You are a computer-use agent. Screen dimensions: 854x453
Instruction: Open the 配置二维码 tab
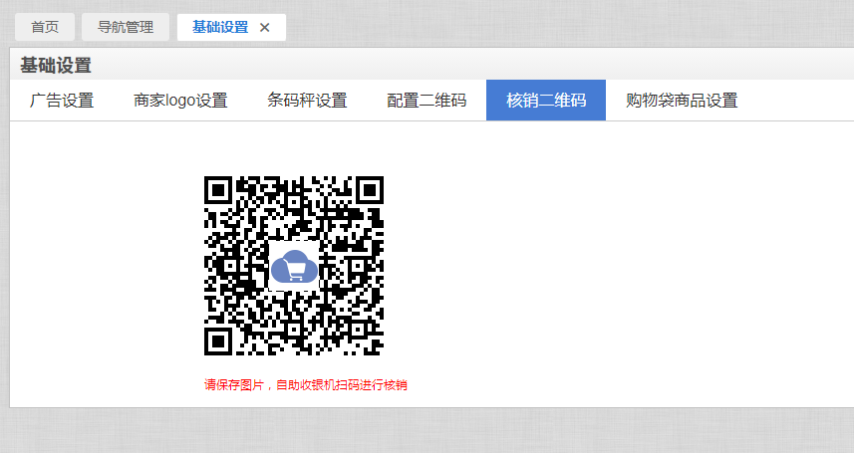point(427,101)
